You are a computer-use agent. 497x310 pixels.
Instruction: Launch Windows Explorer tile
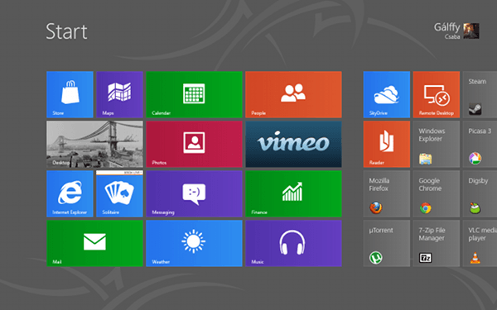437,144
